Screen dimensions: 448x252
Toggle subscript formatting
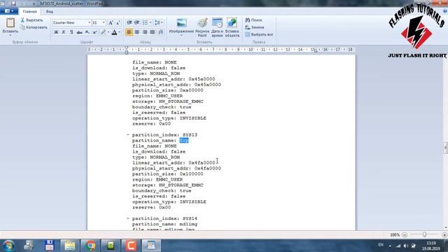coord(87,32)
